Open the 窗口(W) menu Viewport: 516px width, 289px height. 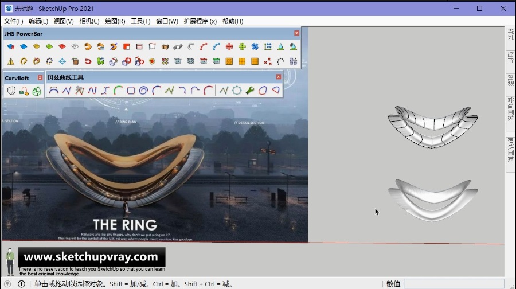pos(167,21)
